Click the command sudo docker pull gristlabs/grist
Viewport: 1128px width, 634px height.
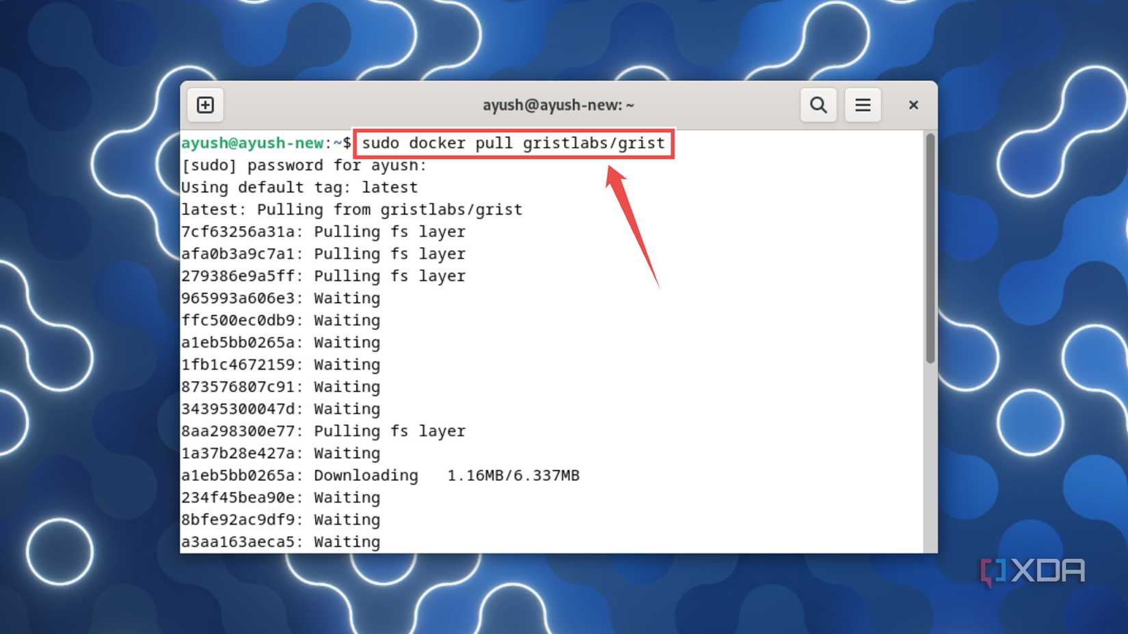[x=513, y=143]
